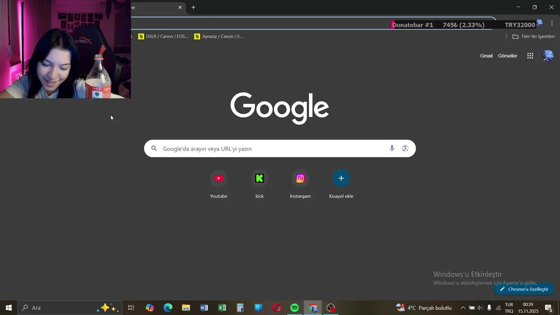Launch Word from the taskbar

(x=204, y=308)
